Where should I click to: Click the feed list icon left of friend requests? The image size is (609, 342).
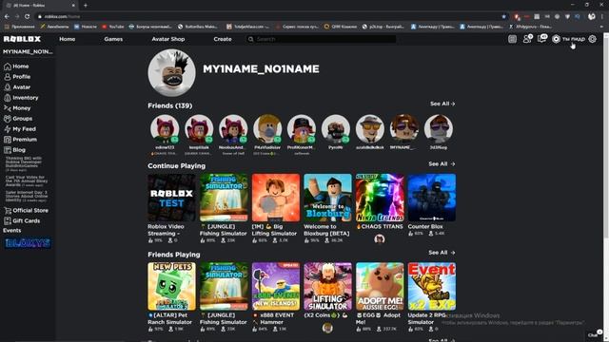pyautogui.click(x=512, y=39)
